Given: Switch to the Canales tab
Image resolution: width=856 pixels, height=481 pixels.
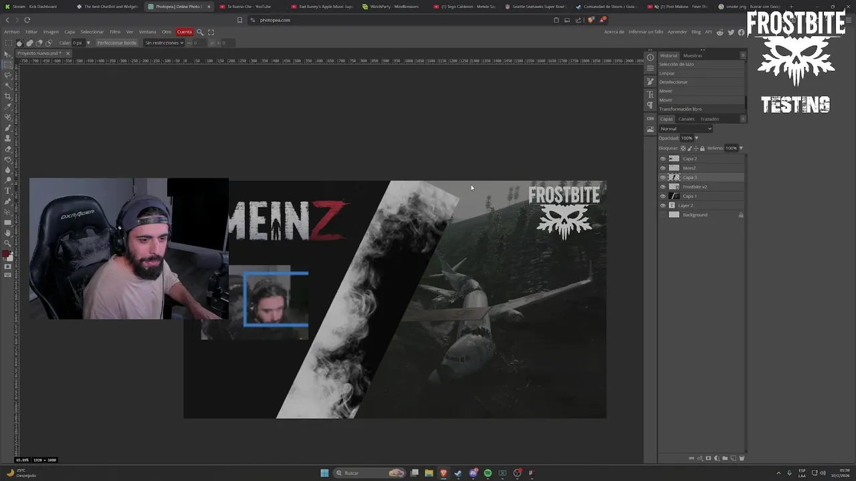Looking at the screenshot, I should 687,119.
